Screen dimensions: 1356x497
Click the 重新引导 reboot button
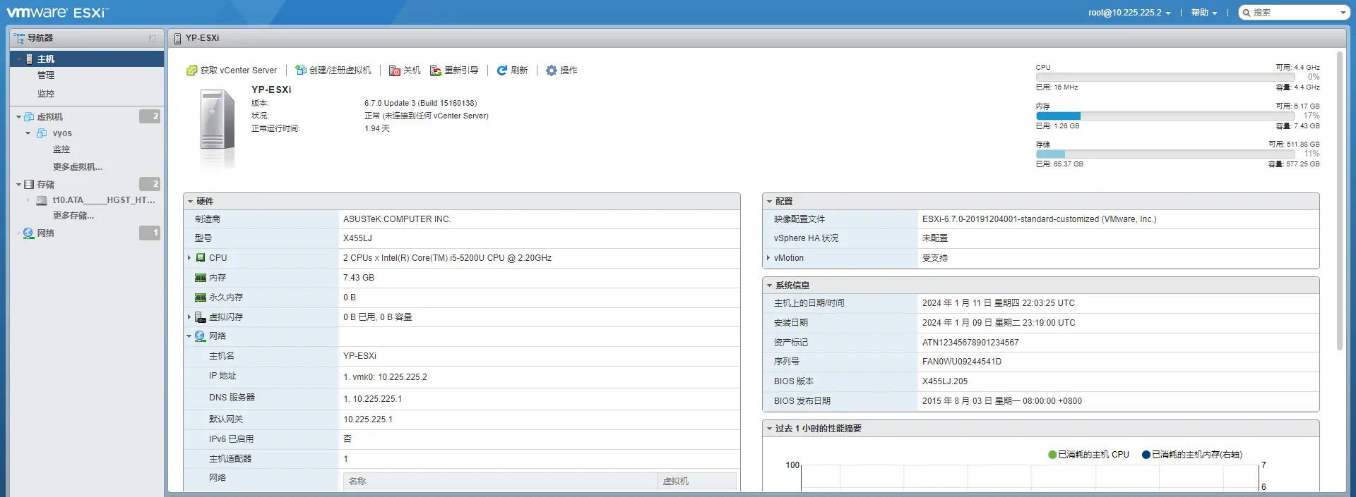pyautogui.click(x=454, y=70)
